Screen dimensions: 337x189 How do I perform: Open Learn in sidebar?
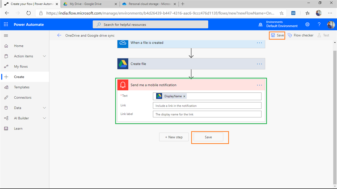[x=18, y=129]
